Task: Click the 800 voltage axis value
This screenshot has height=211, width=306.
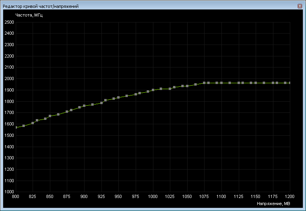Action: [16, 196]
